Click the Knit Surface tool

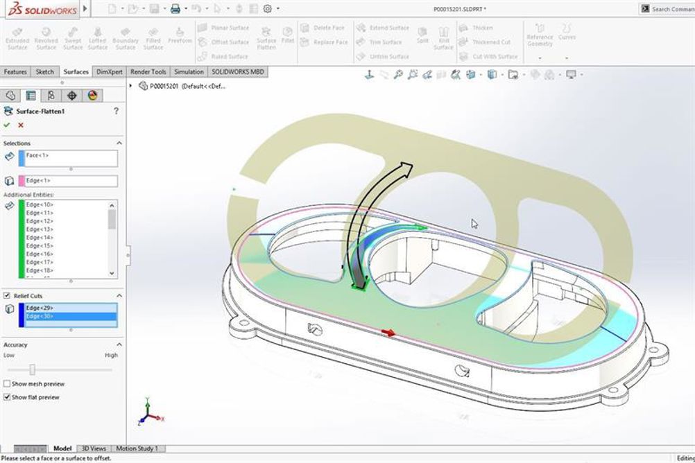tap(443, 38)
